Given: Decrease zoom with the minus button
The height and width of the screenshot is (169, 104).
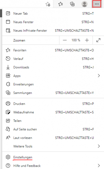Looking at the screenshot, I should coord(65,40).
